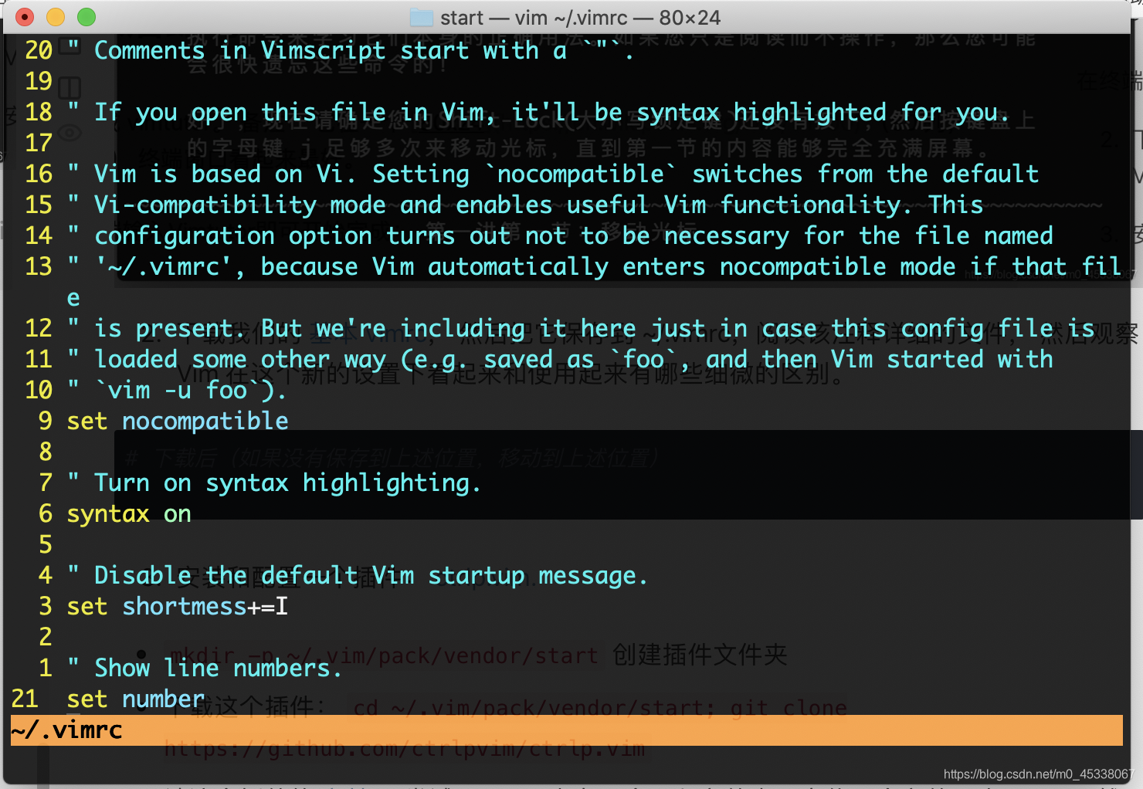Viewport: 1143px width, 789px height.
Task: Click comment line starting 'is present. But we're'
Action: (x=581, y=329)
